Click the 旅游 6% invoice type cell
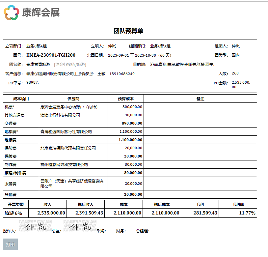Image resolution: width=268 pixels, height=257 pixels. (x=15, y=213)
